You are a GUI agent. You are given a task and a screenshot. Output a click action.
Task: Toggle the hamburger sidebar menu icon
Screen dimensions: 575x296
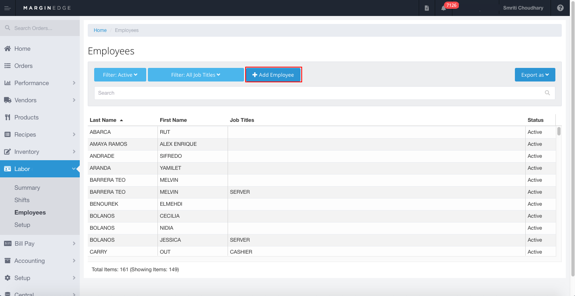(7, 8)
